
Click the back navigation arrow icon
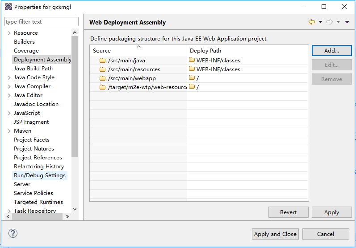coord(312,22)
